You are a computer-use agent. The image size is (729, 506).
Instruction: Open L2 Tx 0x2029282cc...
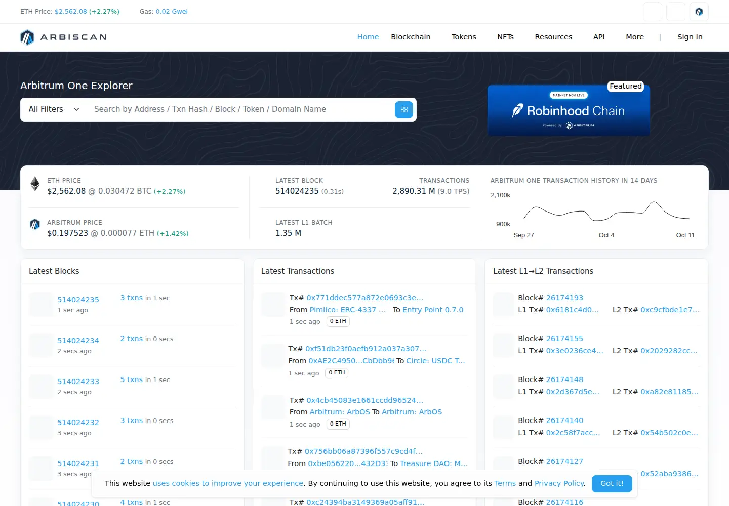(x=669, y=351)
